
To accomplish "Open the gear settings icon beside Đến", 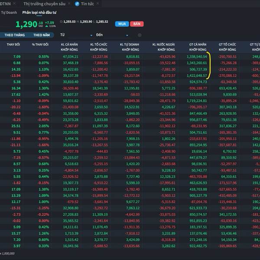I will (140, 35).
